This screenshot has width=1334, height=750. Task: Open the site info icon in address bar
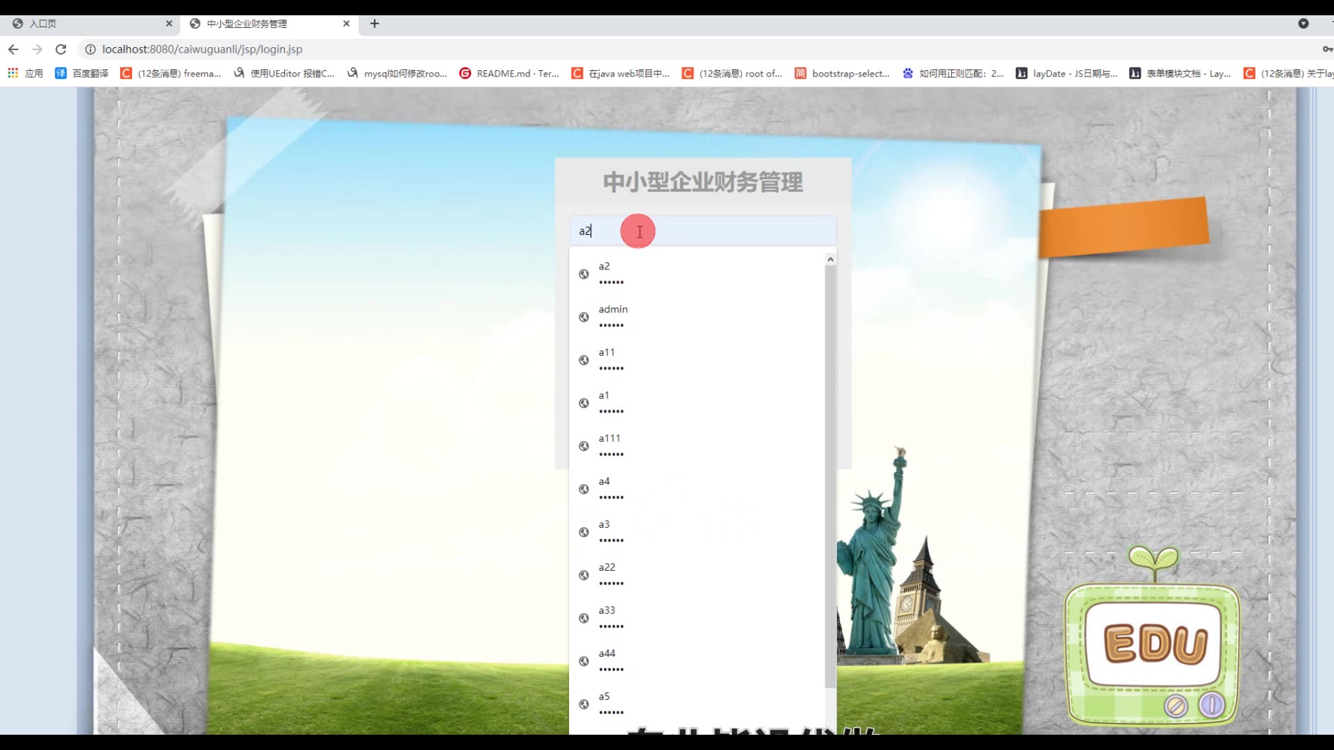pyautogui.click(x=90, y=49)
